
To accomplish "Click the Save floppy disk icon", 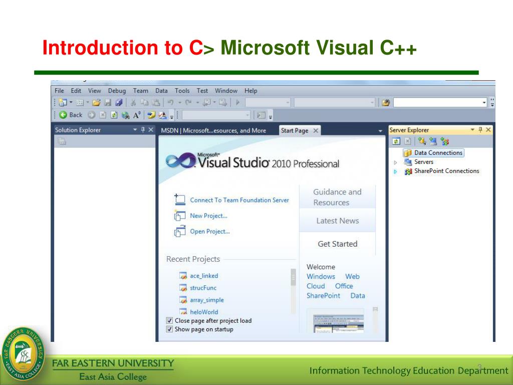I will (x=108, y=102).
